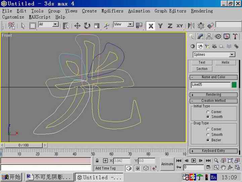The image size is (242, 182).
Task: Click the Play Animation button
Action: [x=194, y=161]
